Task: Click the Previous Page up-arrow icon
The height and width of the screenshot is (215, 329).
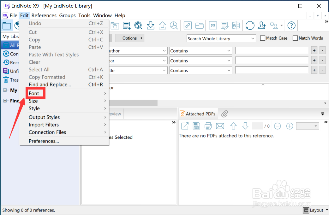Action: pyautogui.click(x=233, y=126)
